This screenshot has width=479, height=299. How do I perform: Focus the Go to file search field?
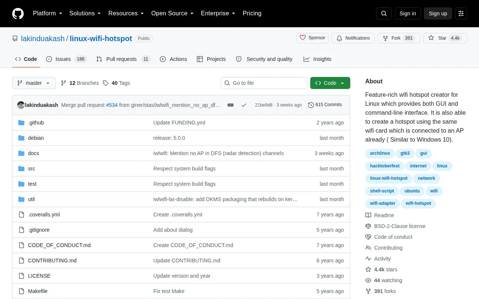[264, 83]
